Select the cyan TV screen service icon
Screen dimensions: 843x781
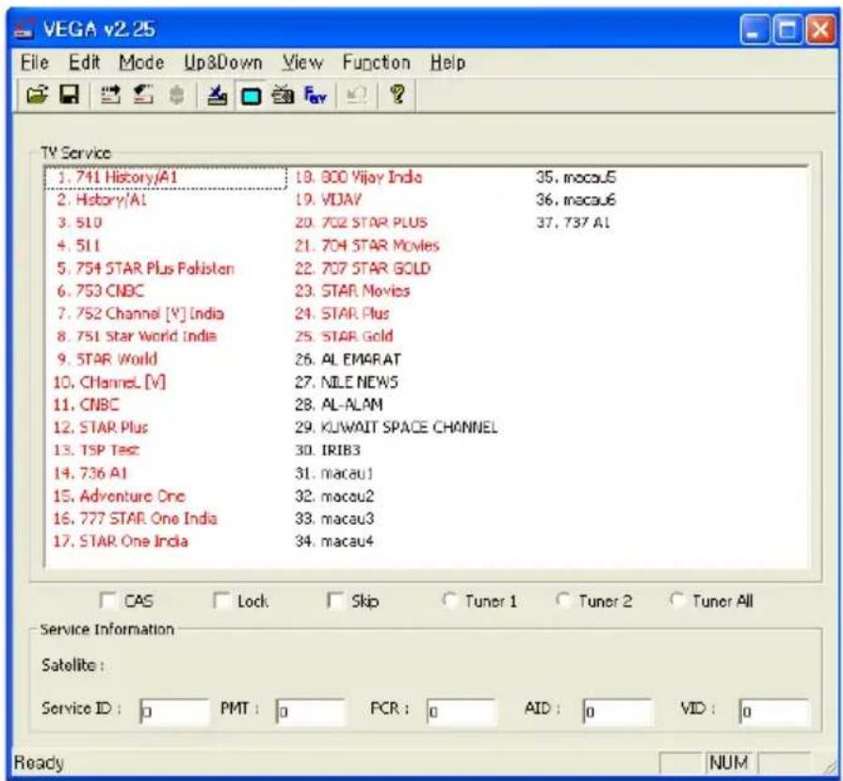point(251,96)
